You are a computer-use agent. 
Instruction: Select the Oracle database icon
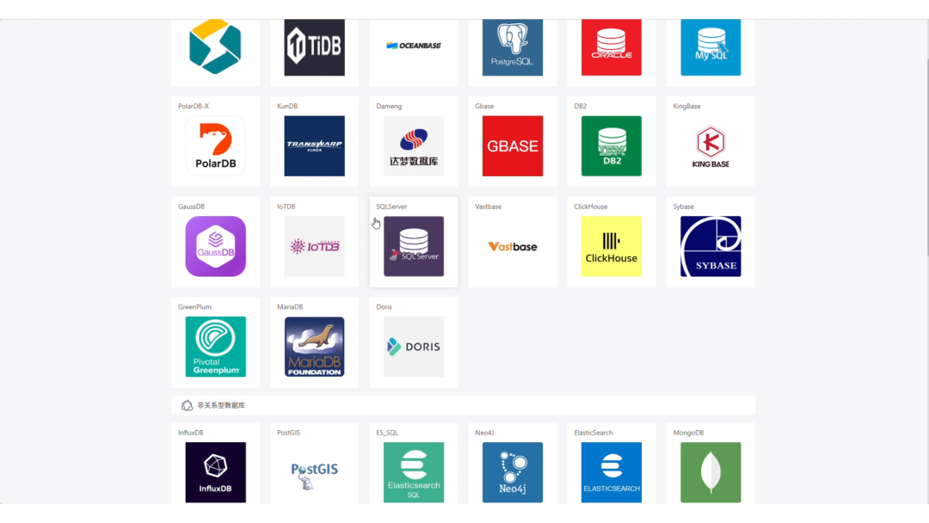tap(612, 46)
